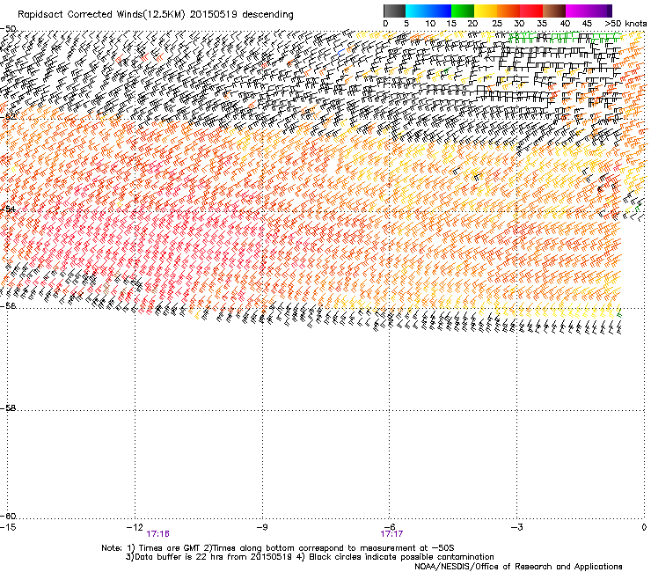Screen dimensions: 651x572
Task: Click the legend number 25
Action: pos(497,24)
